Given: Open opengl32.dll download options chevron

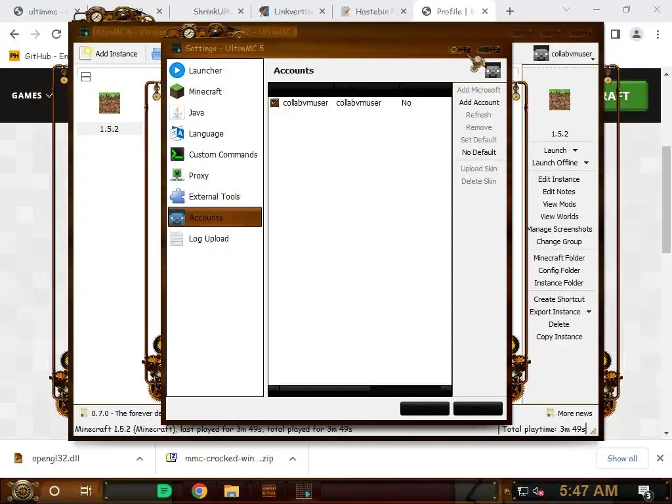Looking at the screenshot, I should pyautogui.click(x=140, y=459).
